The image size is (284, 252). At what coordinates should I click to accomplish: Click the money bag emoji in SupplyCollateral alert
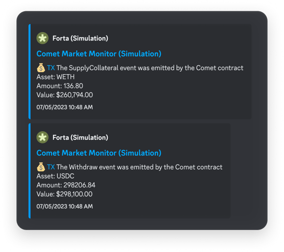[41, 68]
